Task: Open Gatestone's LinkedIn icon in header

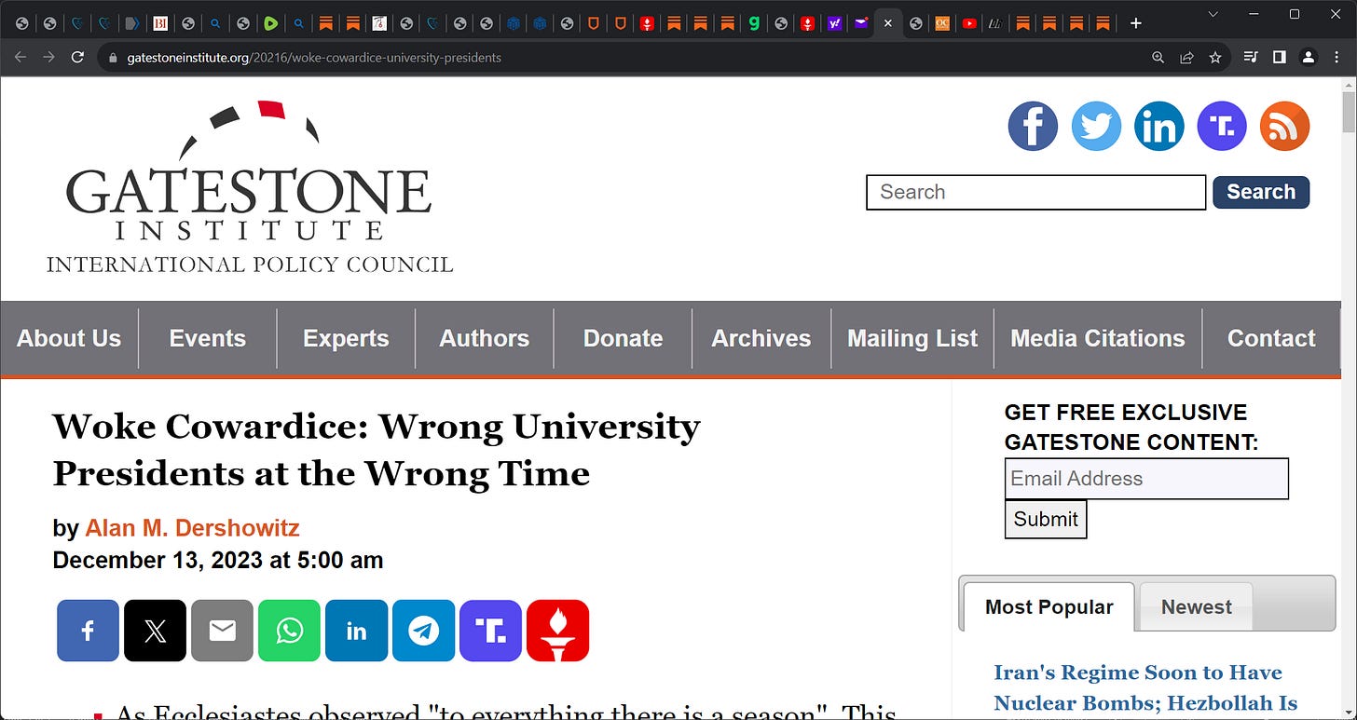Action: 1159,126
